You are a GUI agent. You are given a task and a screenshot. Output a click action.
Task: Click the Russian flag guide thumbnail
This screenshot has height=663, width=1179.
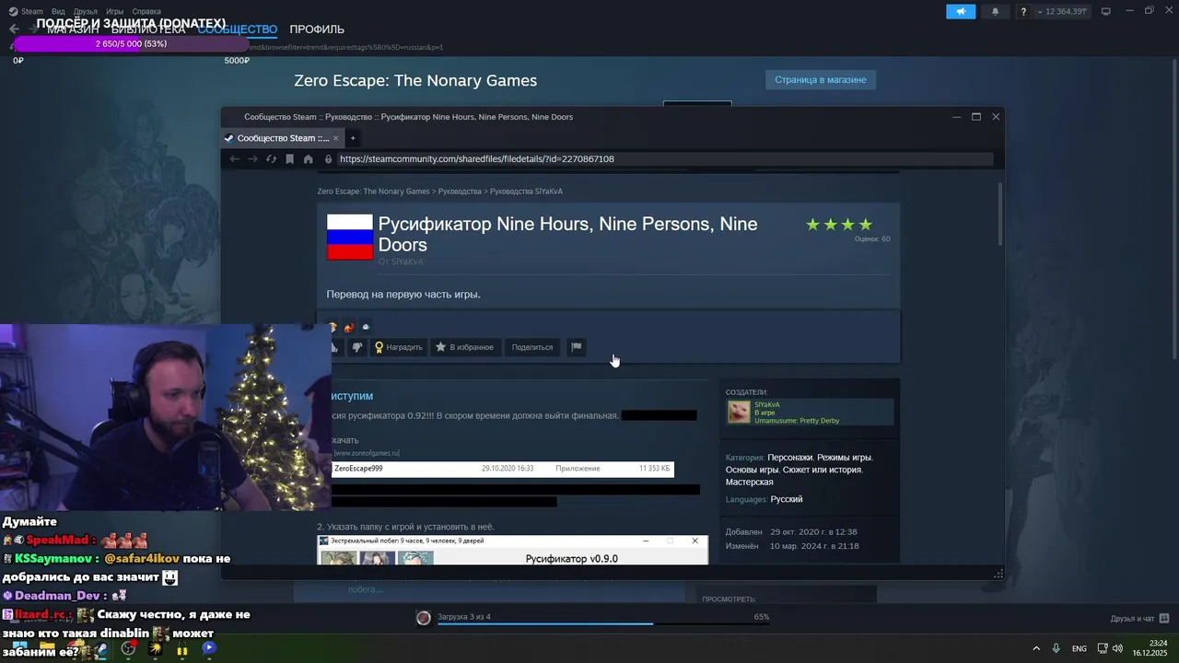(x=350, y=238)
